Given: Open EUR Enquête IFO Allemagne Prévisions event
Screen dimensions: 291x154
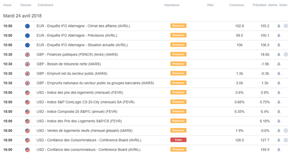Looking at the screenshot, I should pos(77,36).
